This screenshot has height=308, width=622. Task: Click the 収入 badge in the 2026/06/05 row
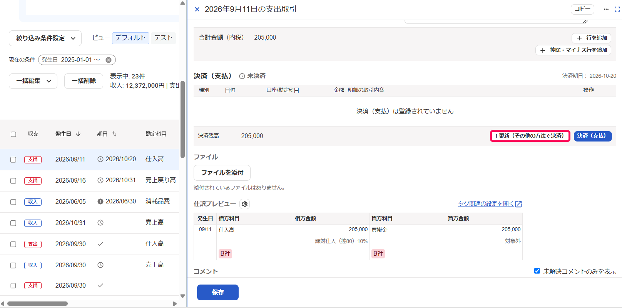[33, 202]
